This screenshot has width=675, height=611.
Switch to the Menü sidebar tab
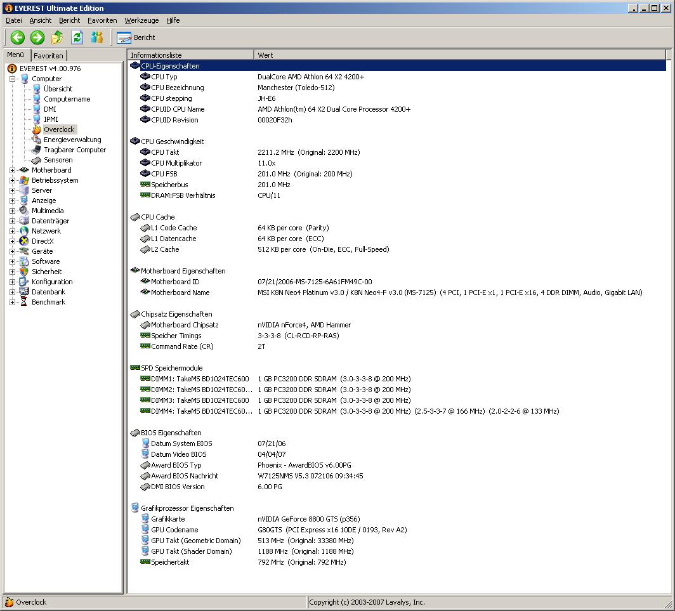(16, 55)
